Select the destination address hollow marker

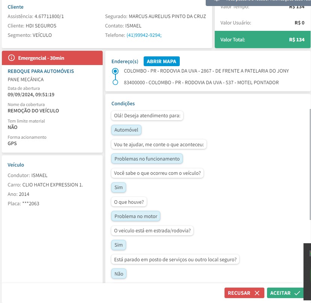tap(115, 82)
